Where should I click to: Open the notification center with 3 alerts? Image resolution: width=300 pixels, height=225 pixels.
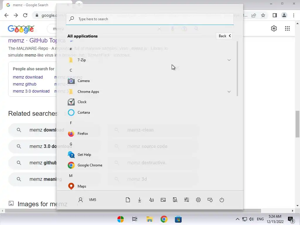pos(291,220)
